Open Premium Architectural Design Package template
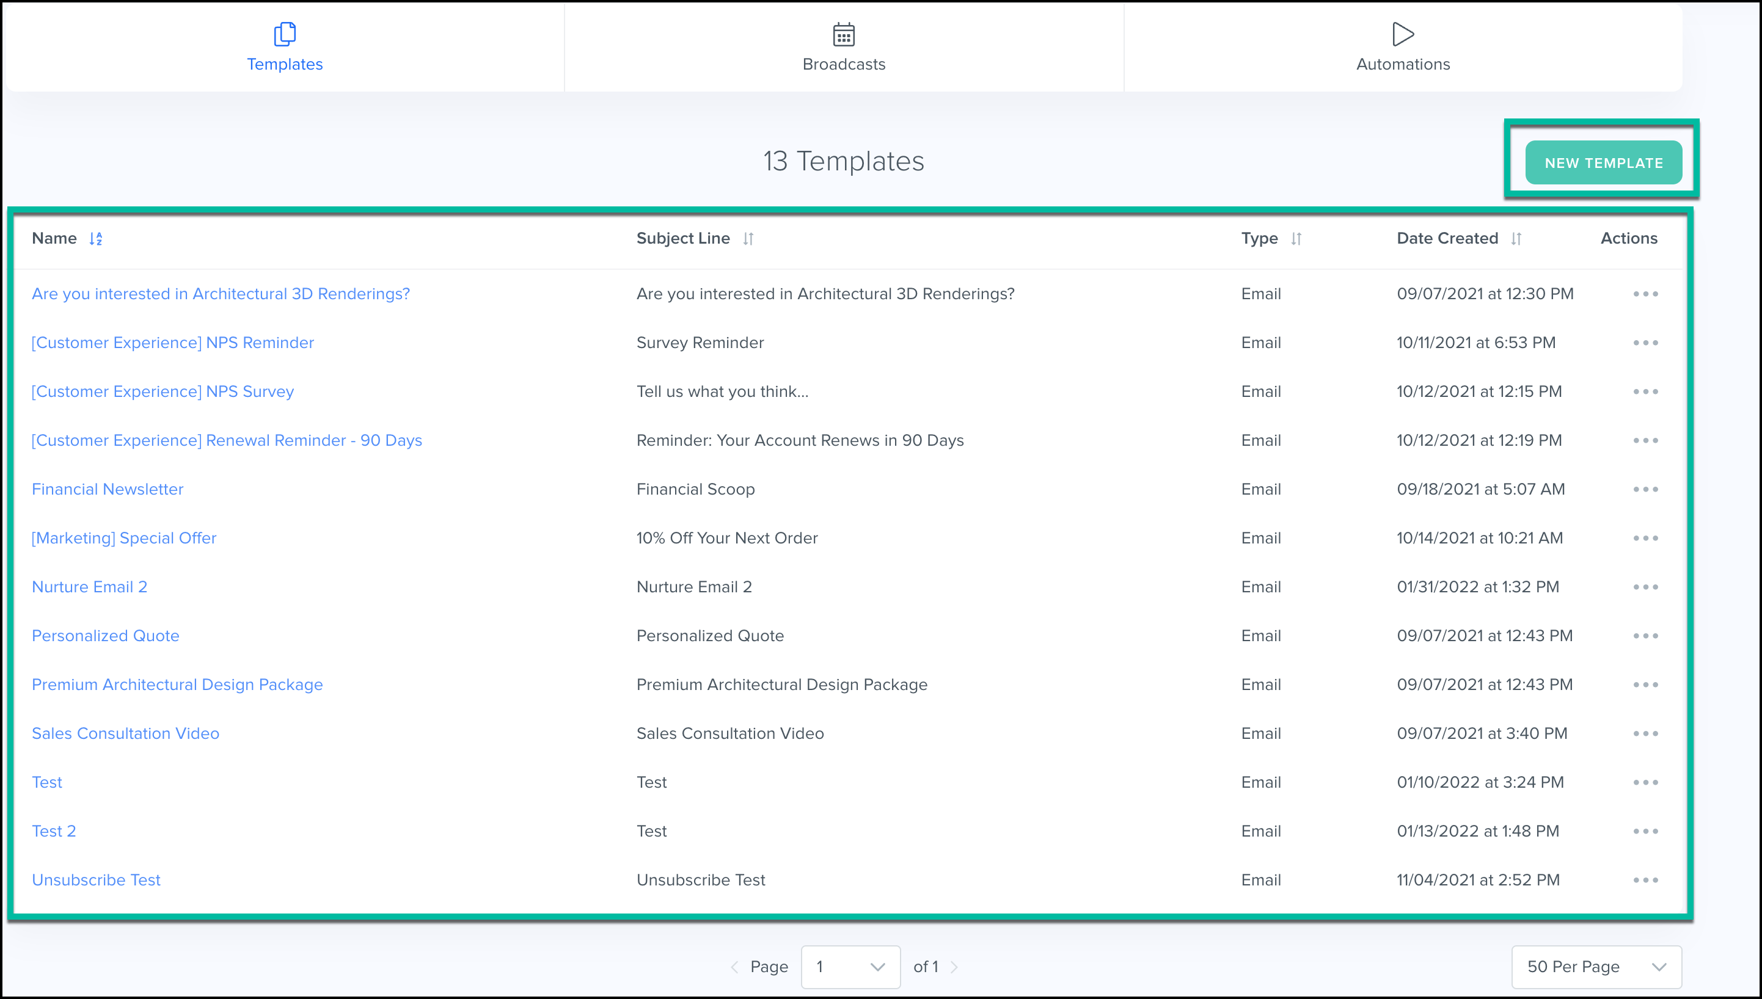The width and height of the screenshot is (1762, 999). click(x=177, y=684)
